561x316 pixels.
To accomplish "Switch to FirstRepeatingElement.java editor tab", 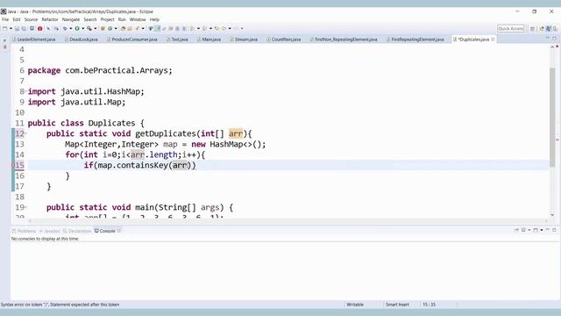I will click(x=415, y=39).
